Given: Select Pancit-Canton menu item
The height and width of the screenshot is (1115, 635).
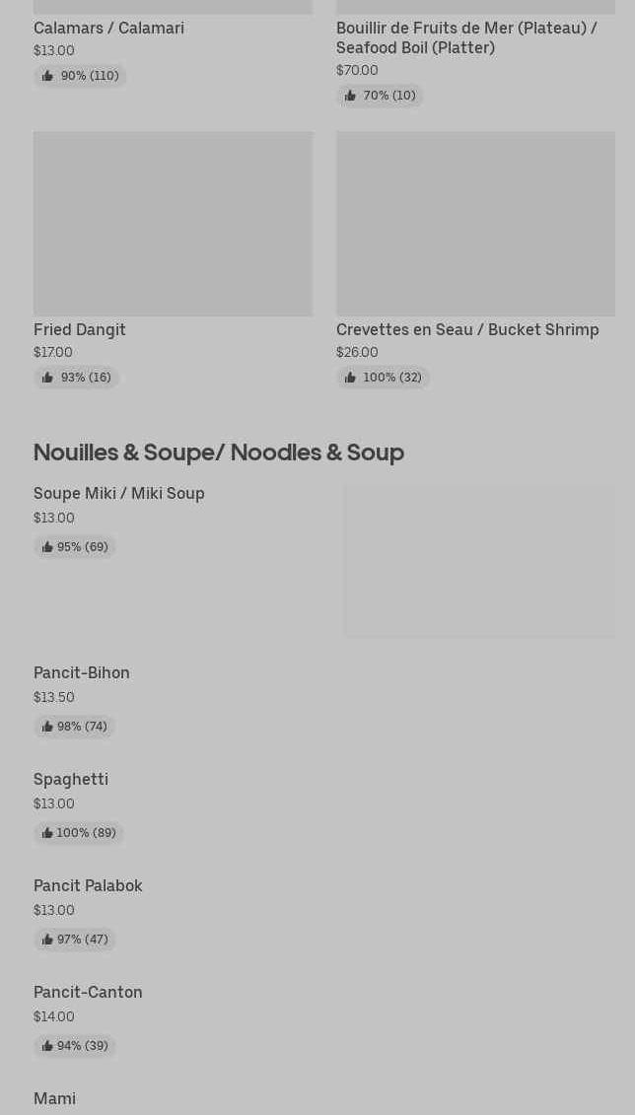Looking at the screenshot, I should [88, 992].
